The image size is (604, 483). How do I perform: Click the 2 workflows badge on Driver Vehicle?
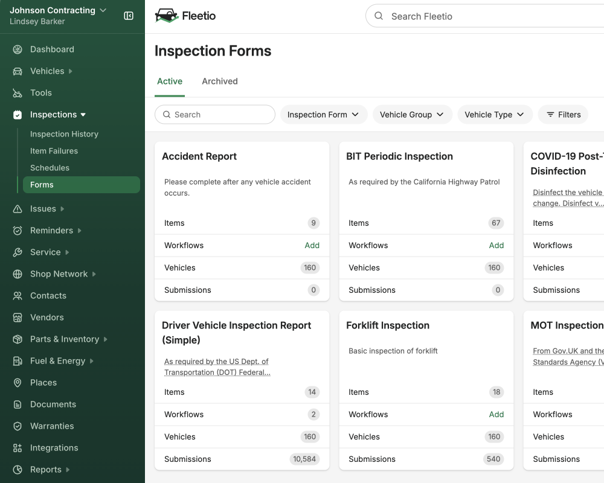313,414
